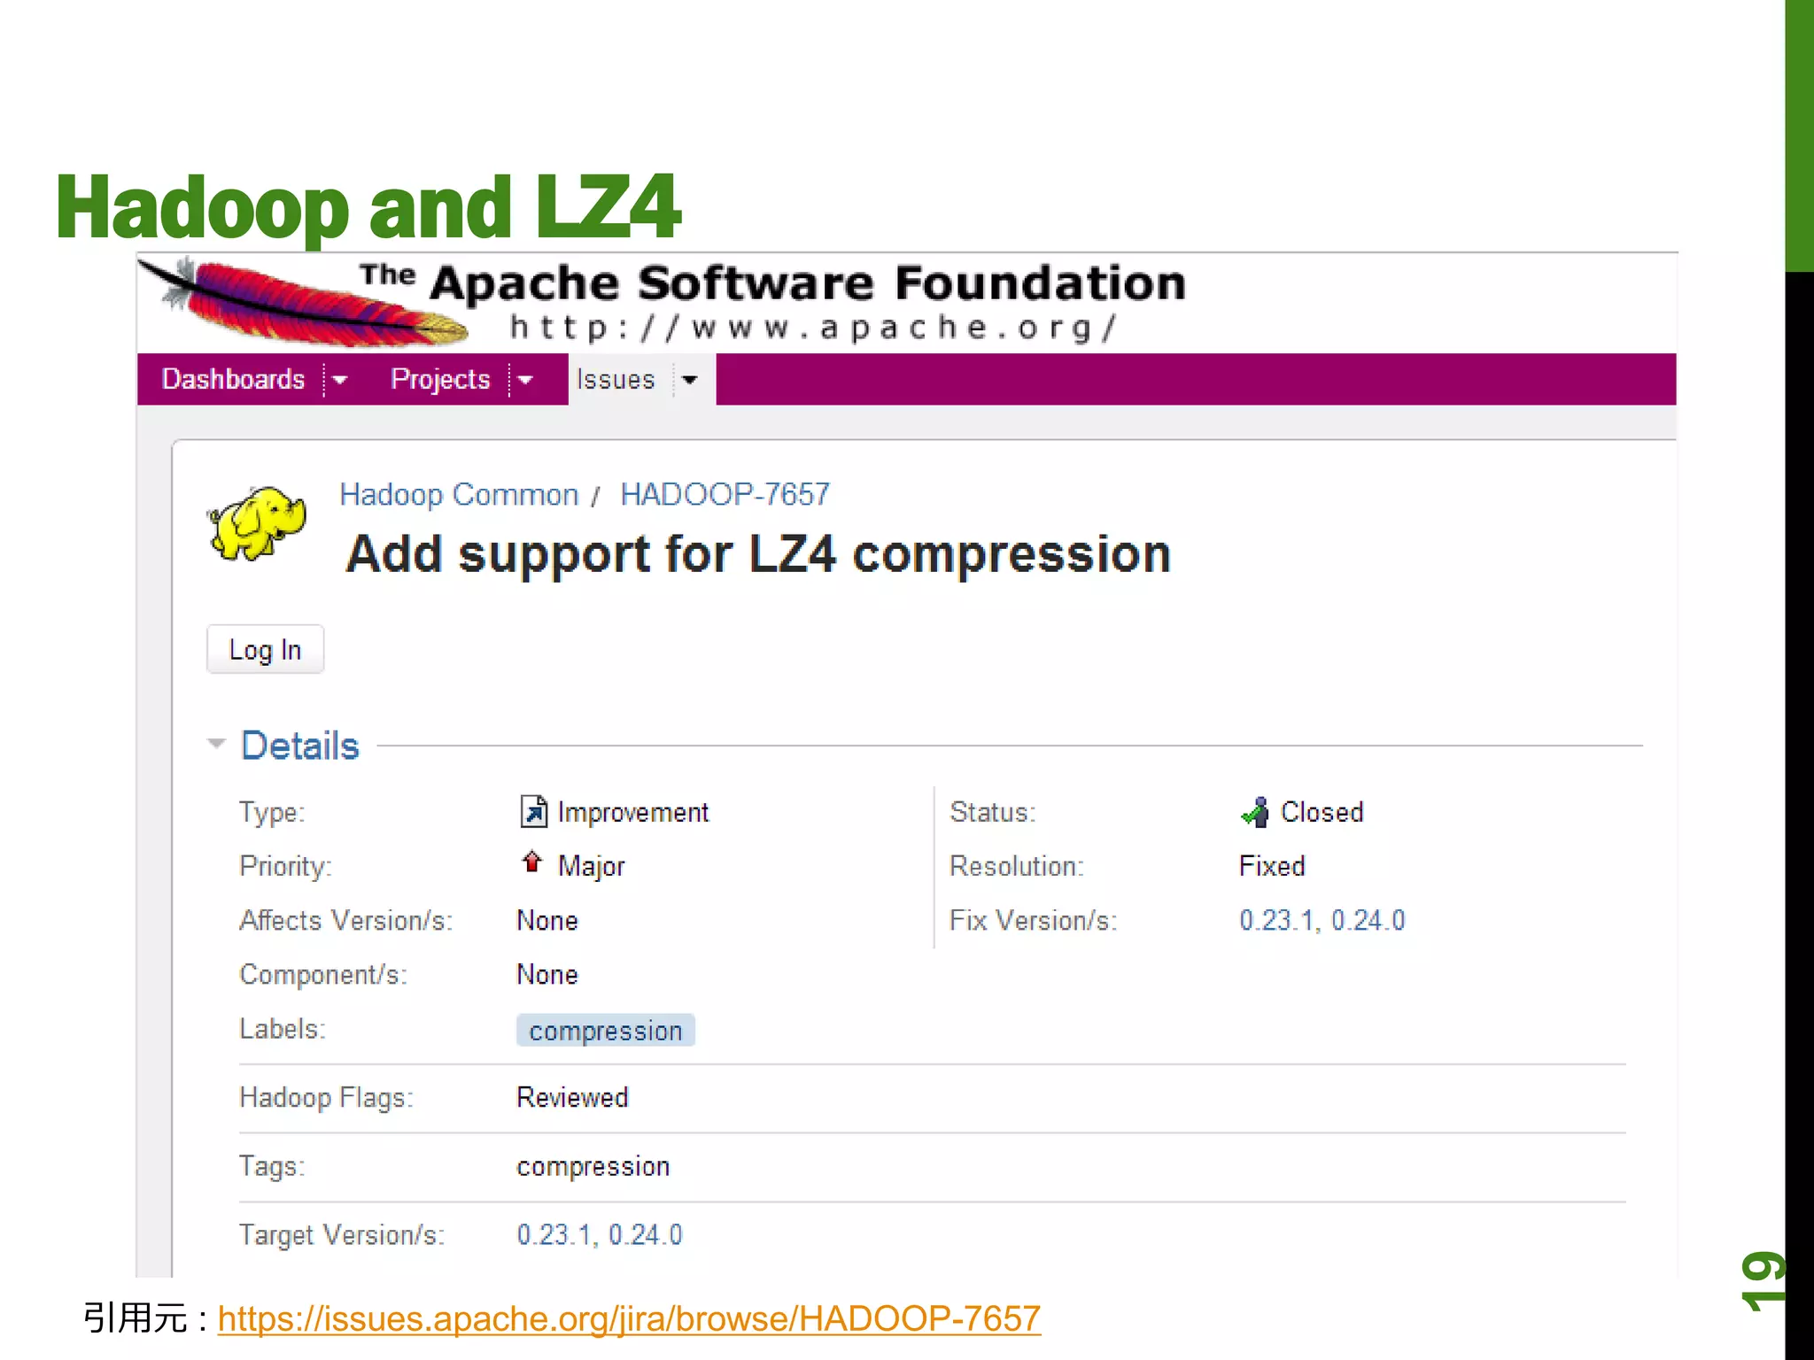Open the Projects menu
The image size is (1814, 1360).
click(440, 379)
